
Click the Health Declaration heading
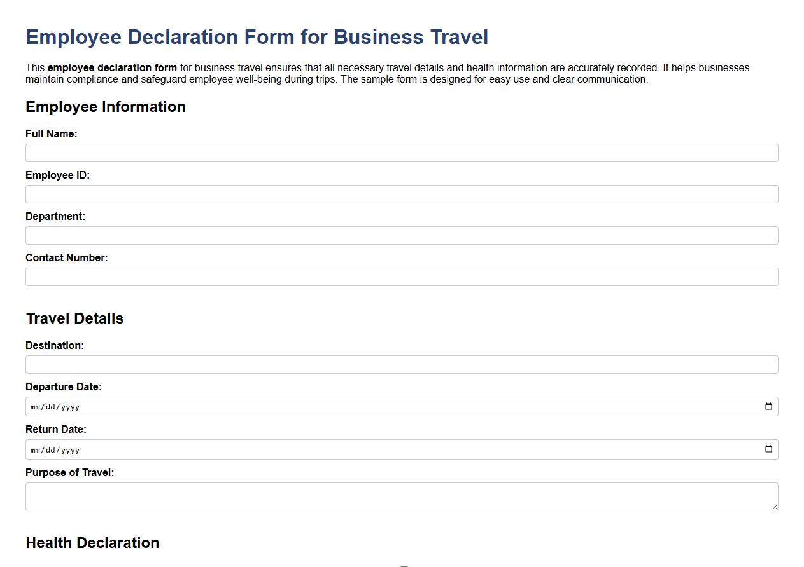[x=92, y=543]
